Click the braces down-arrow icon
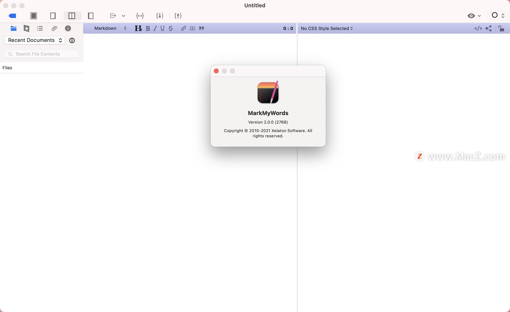510x312 pixels. tap(160, 16)
